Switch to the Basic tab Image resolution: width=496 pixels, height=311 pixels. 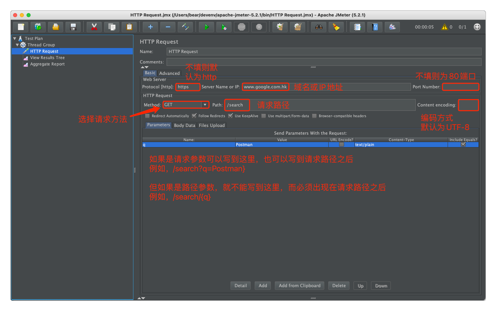(x=150, y=73)
